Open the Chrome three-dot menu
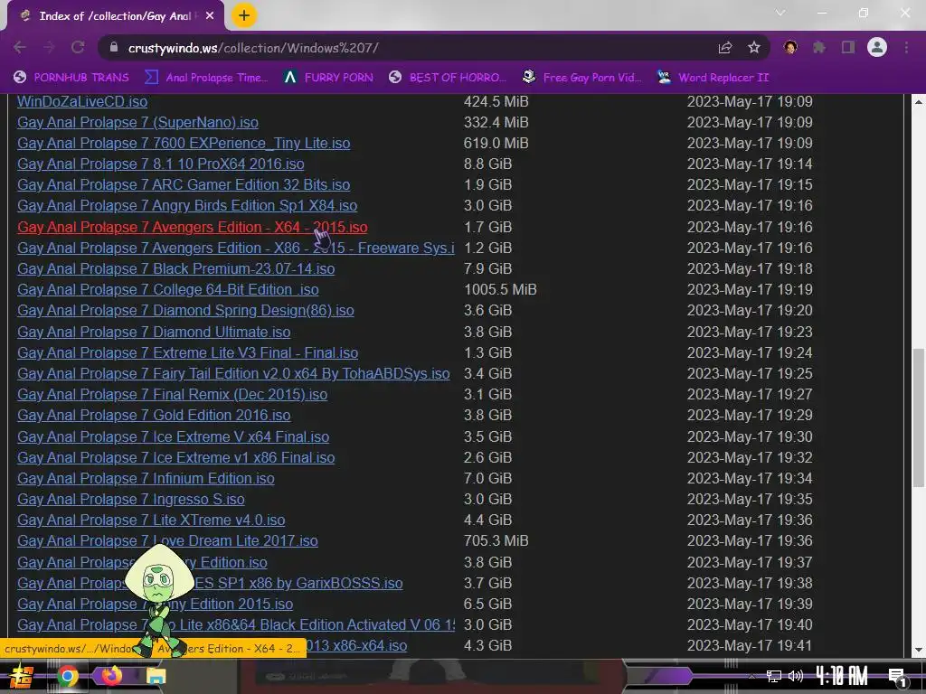The width and height of the screenshot is (926, 694). click(906, 47)
